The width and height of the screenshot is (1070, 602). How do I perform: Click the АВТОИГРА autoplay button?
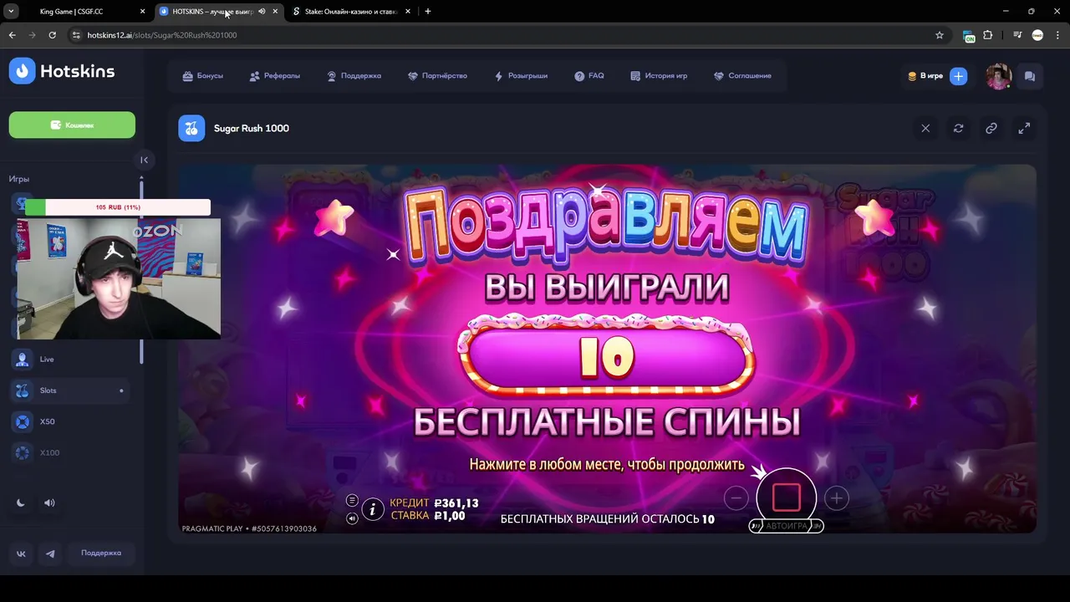point(787,526)
